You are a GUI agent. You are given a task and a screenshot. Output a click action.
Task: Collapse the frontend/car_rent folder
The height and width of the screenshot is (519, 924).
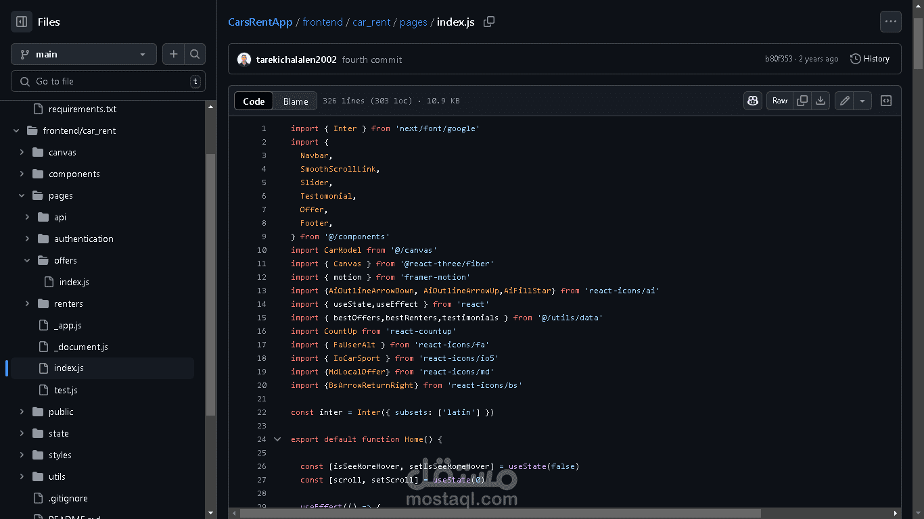[16, 130]
